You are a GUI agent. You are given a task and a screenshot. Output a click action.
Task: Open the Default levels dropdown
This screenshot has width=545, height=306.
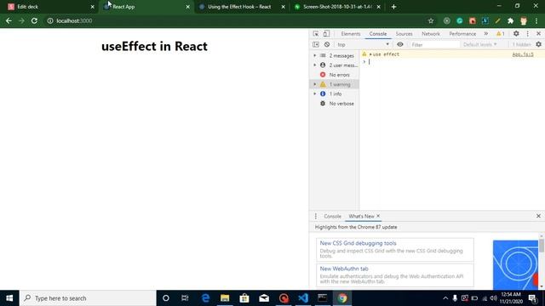[480, 44]
